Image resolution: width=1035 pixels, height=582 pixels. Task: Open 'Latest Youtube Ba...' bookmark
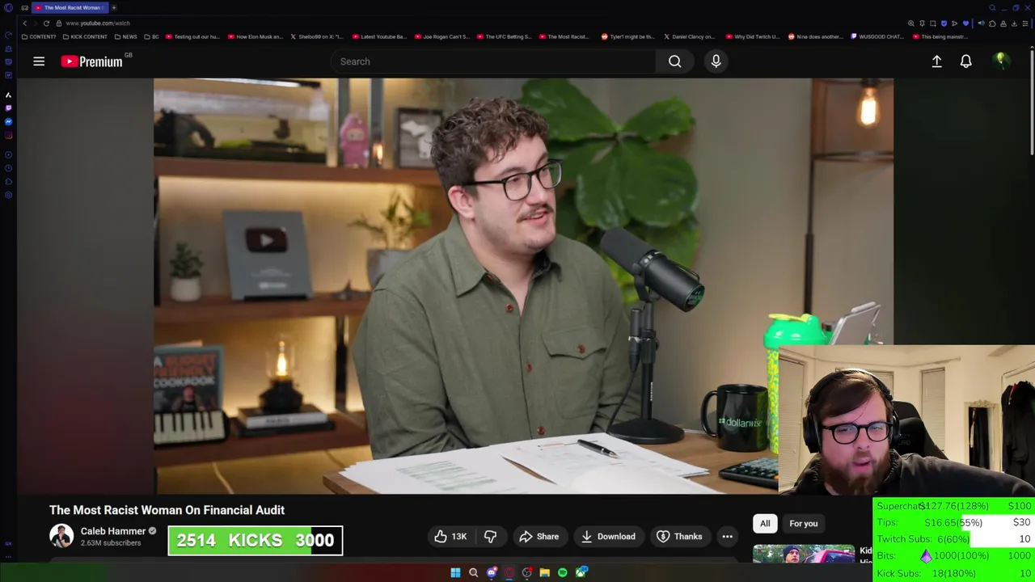click(379, 36)
